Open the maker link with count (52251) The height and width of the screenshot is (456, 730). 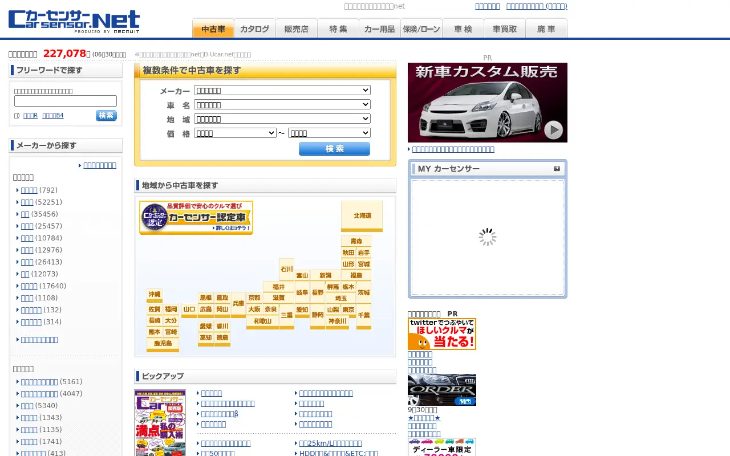(x=27, y=202)
